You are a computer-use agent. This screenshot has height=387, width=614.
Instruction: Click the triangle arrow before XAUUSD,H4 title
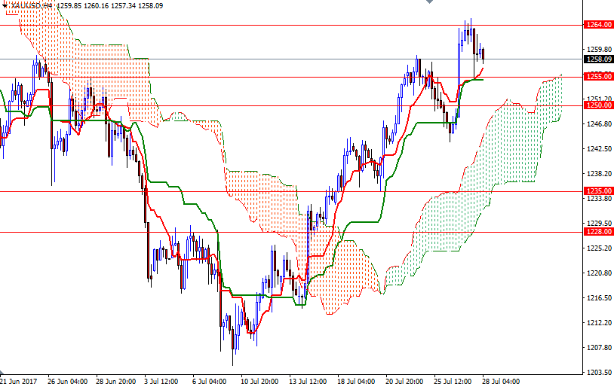pos(5,5)
